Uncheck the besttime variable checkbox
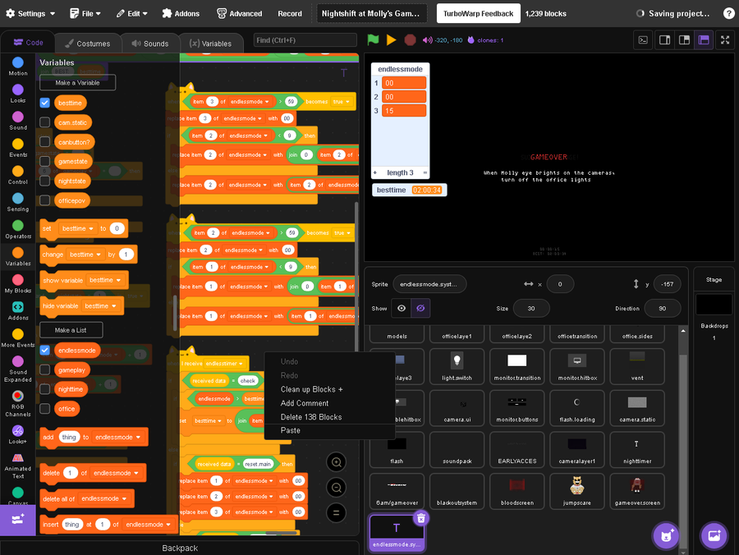Screen dimensions: 739x555 pos(45,103)
